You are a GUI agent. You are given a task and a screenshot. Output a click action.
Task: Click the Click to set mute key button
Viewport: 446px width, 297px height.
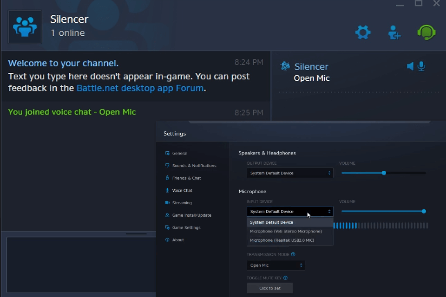[x=269, y=288]
